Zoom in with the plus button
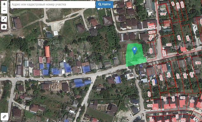This screenshot has width=202, height=122. pyautogui.click(x=4, y=4)
